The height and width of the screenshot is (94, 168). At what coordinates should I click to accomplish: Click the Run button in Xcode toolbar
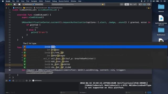[15, 4]
